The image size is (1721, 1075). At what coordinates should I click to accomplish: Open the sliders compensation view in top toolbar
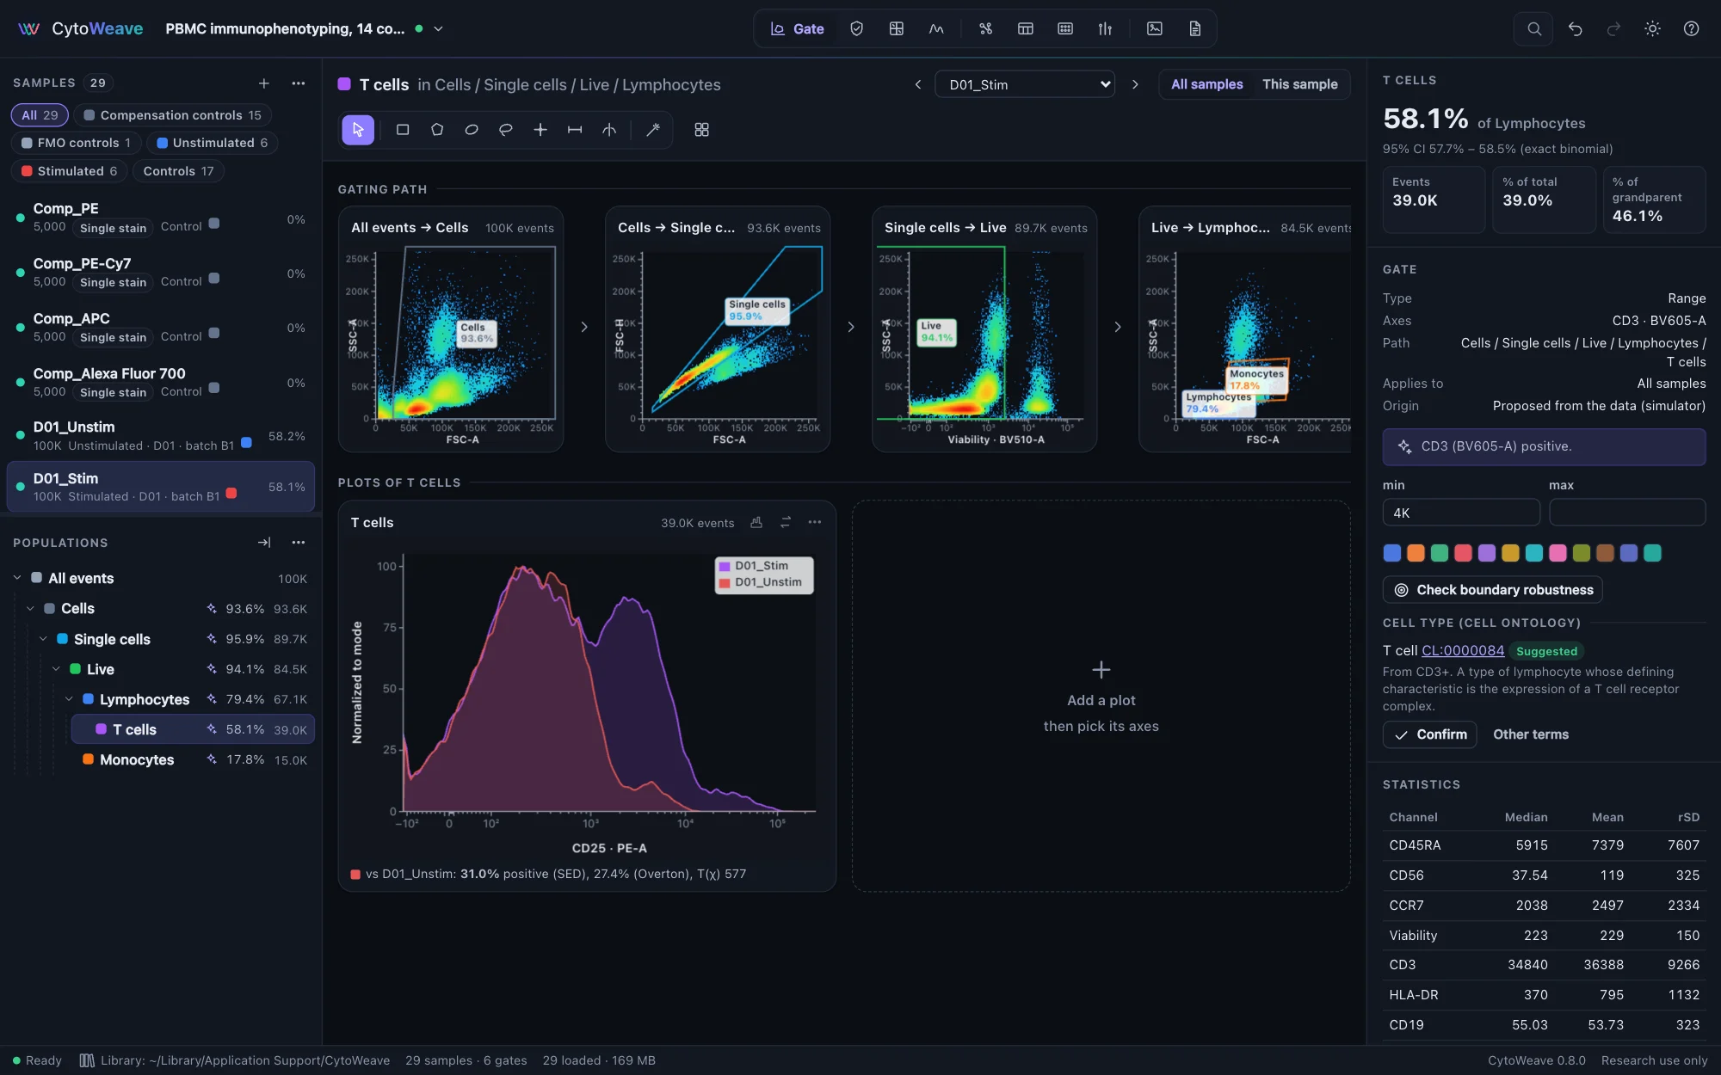click(1105, 28)
